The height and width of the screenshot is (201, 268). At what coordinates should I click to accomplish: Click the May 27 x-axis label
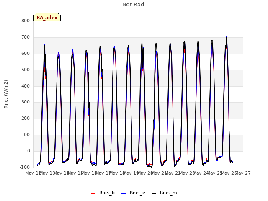pyautogui.click(x=243, y=173)
